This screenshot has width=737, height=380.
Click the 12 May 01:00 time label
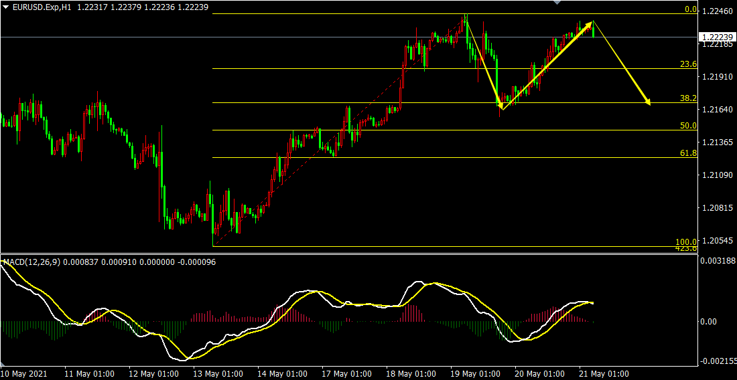[x=153, y=374]
